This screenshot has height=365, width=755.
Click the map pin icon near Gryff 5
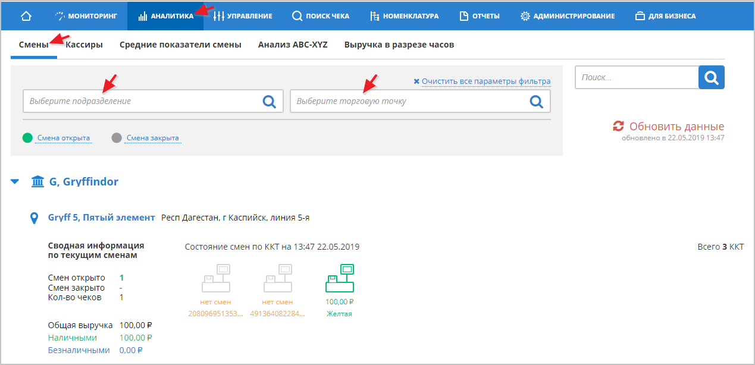pos(35,218)
